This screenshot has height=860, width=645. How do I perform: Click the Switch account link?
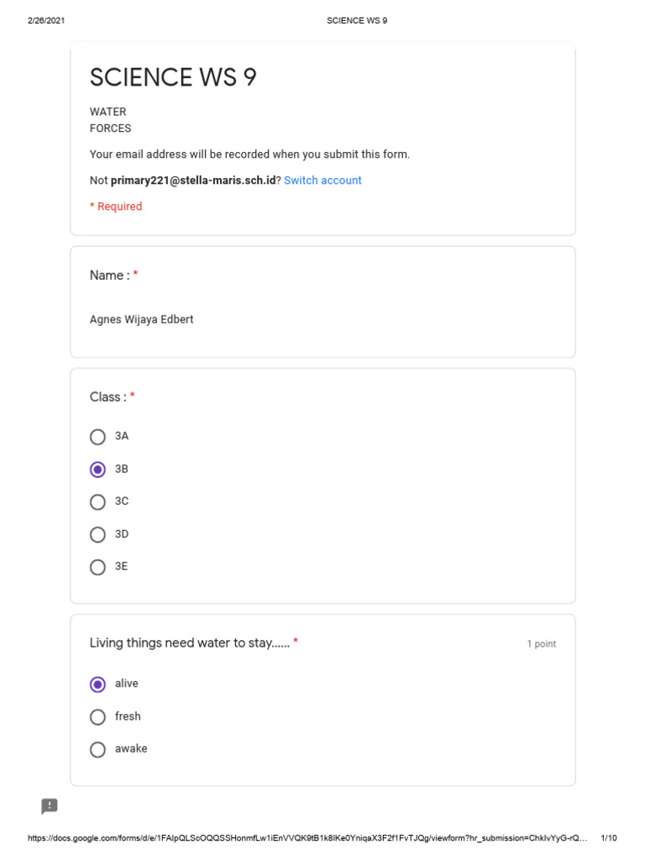pyautogui.click(x=322, y=181)
